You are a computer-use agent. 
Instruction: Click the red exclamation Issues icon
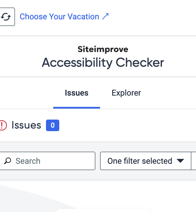(x=3, y=125)
